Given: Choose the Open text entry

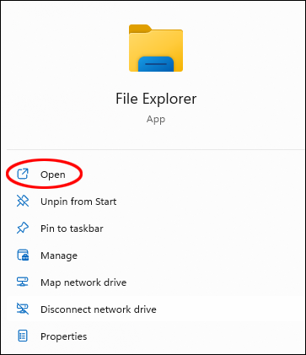Looking at the screenshot, I should [53, 175].
